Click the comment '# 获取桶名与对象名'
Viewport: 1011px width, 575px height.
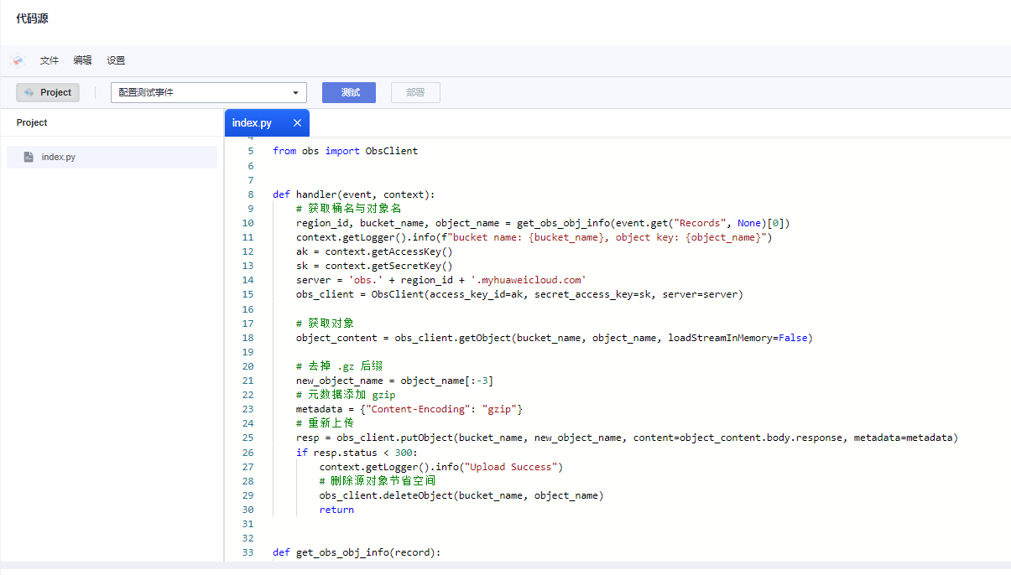point(349,209)
